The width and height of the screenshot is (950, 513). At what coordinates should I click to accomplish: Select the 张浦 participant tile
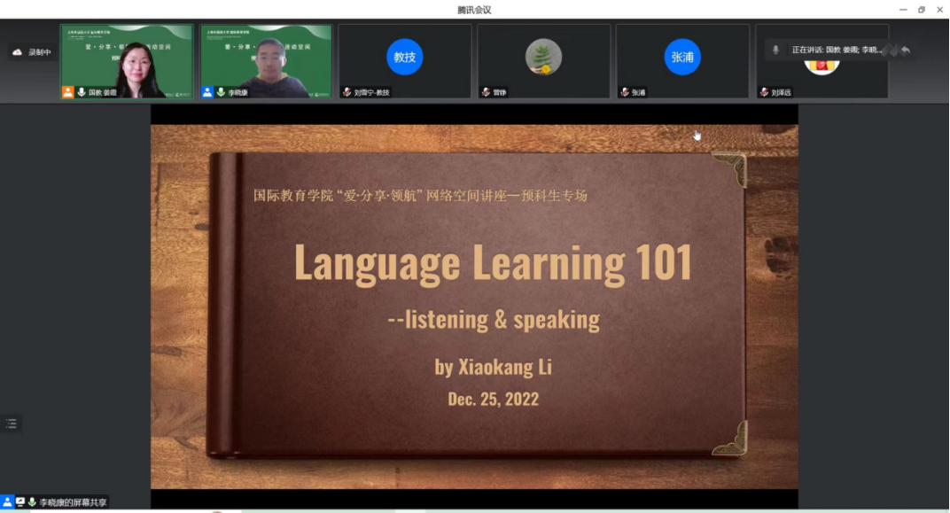click(682, 60)
